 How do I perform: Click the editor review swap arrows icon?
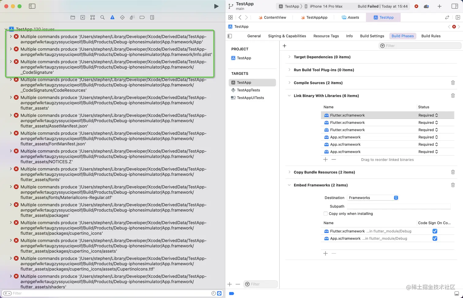447,17
